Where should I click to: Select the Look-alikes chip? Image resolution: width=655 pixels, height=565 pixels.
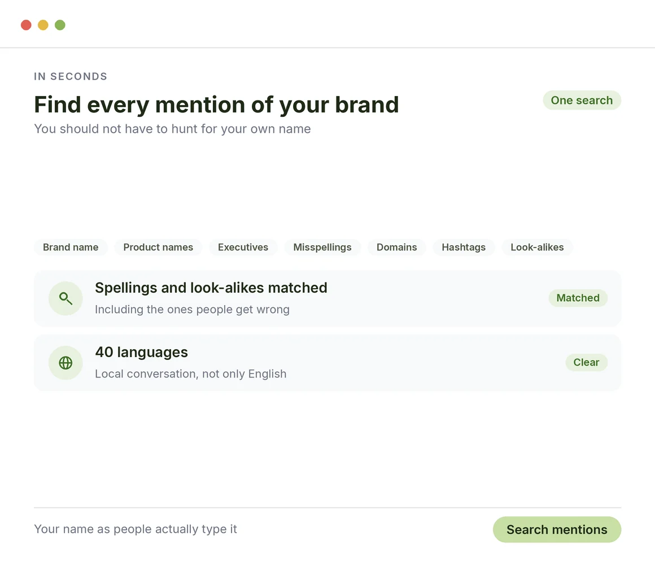pos(537,247)
